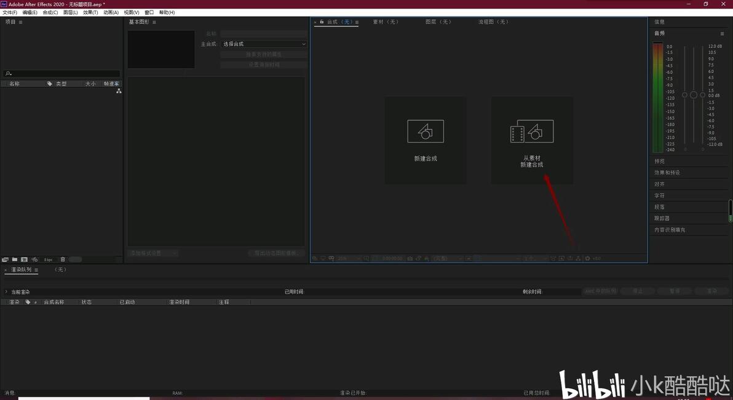This screenshot has width=733, height=400.
Task: Click the snapshot camera icon in viewer toolbar
Action: pos(410,259)
